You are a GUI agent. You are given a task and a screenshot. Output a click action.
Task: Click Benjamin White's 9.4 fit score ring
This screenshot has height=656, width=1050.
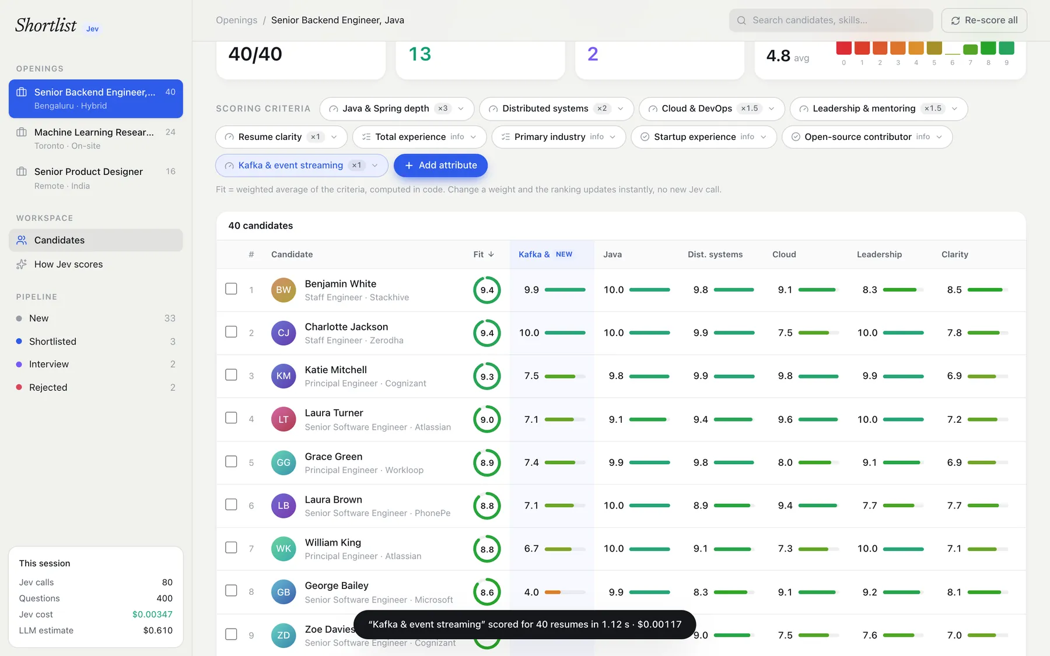coord(487,290)
